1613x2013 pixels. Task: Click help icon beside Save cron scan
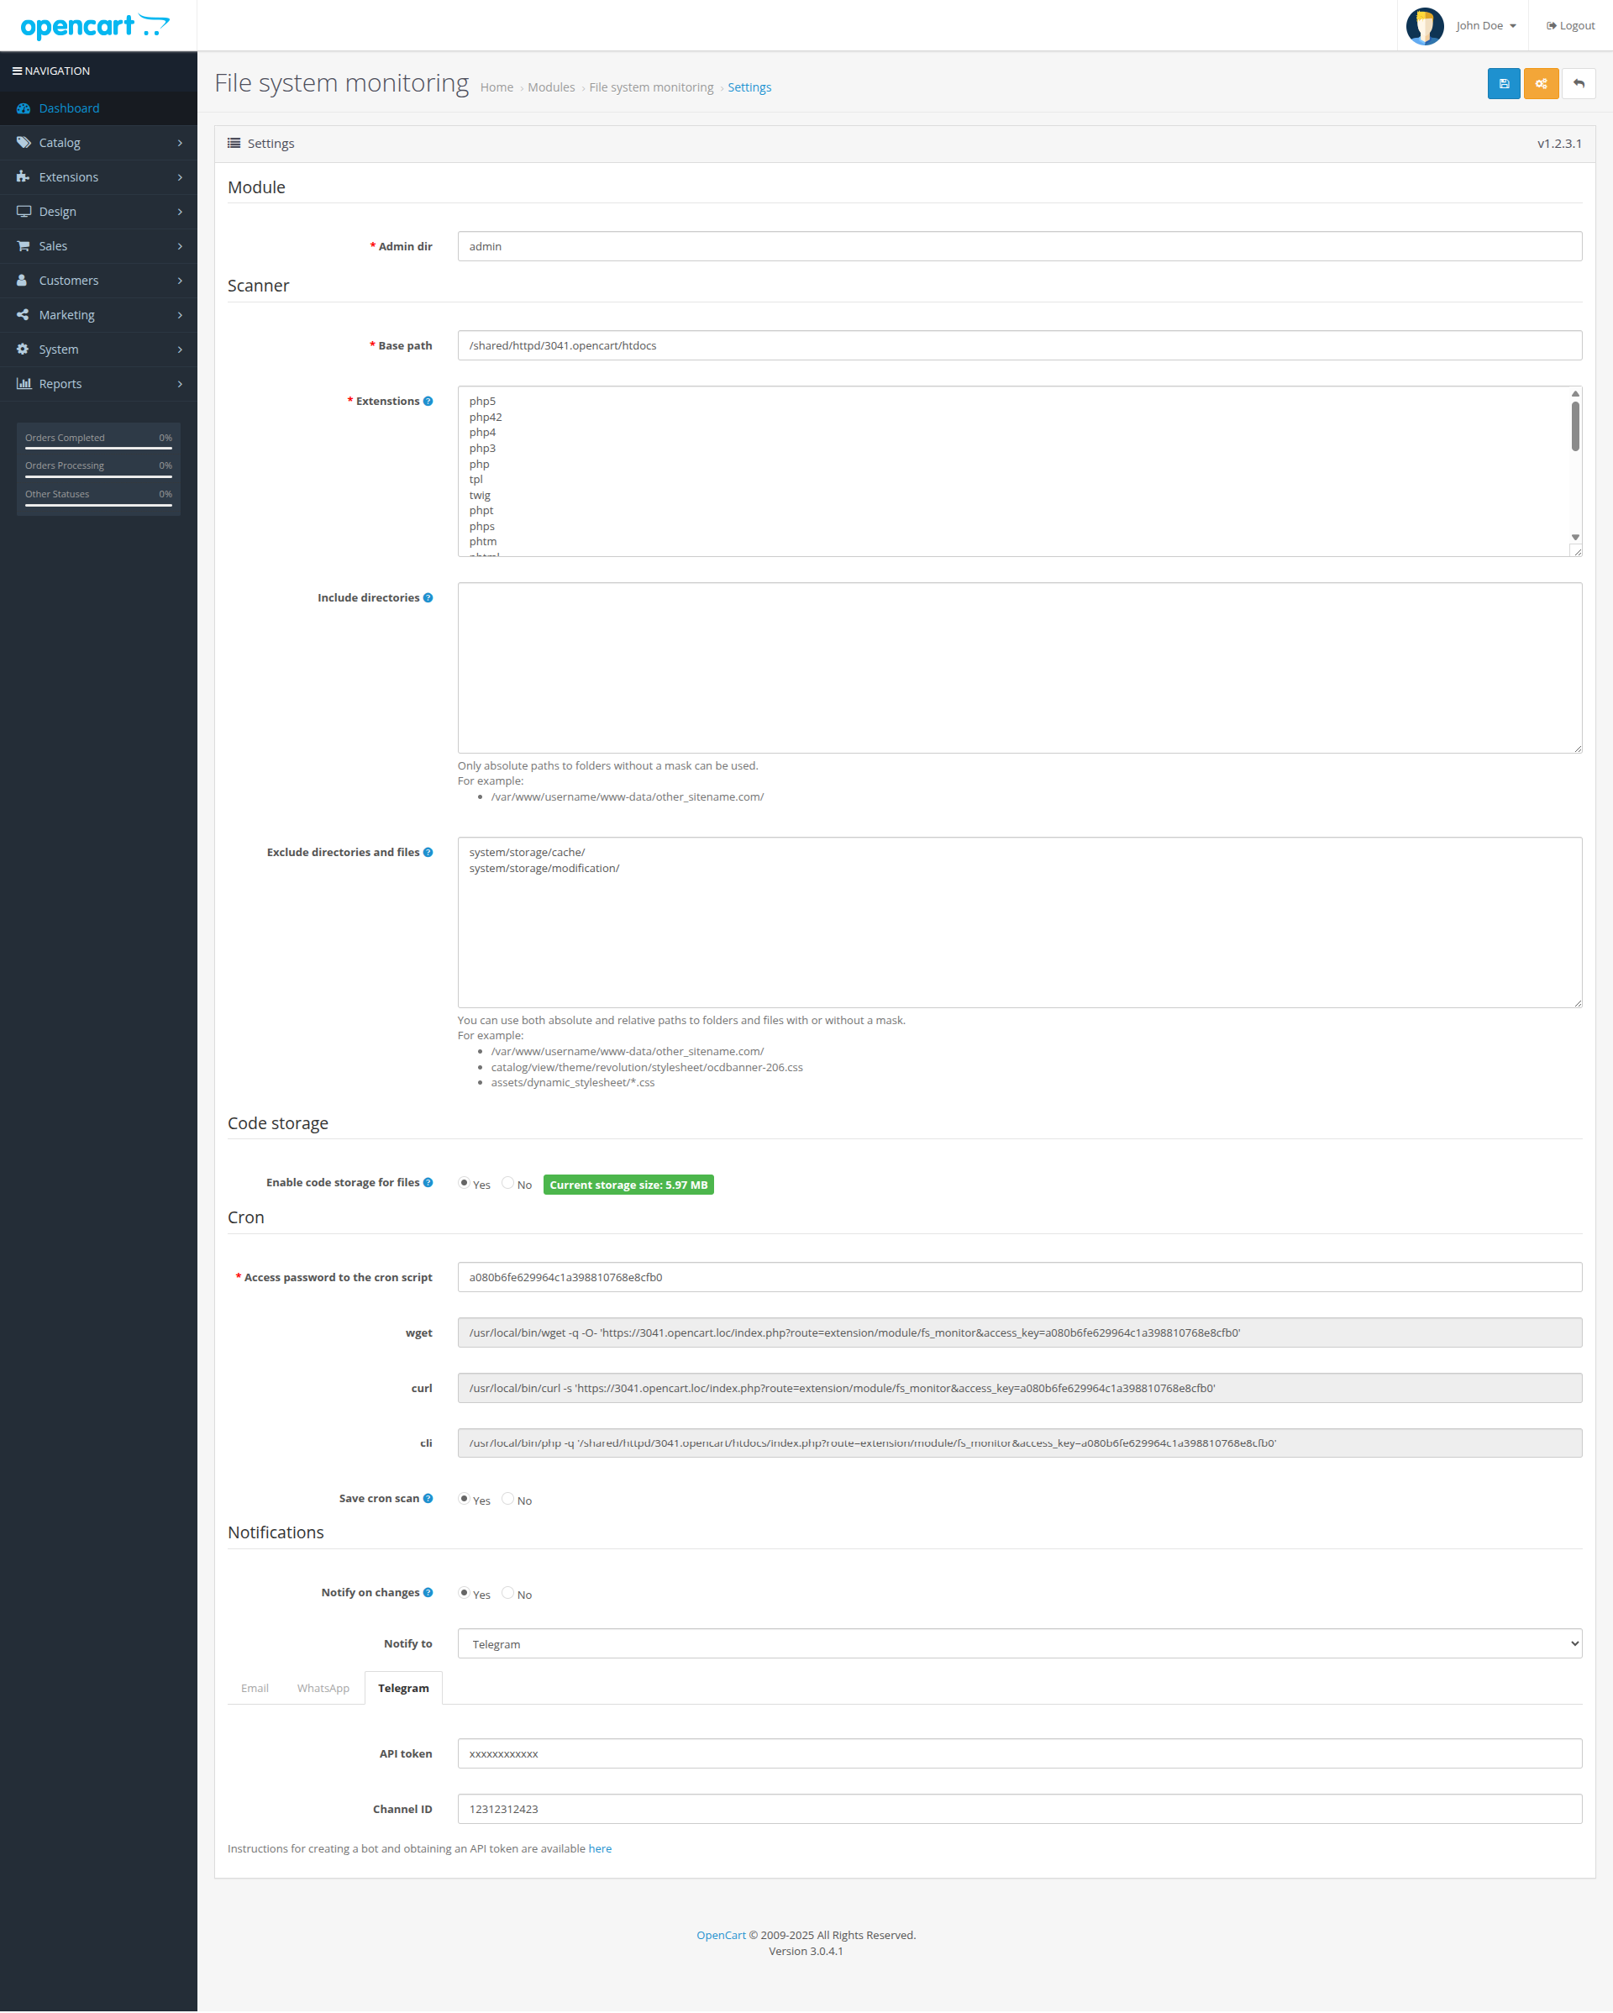(x=428, y=1499)
